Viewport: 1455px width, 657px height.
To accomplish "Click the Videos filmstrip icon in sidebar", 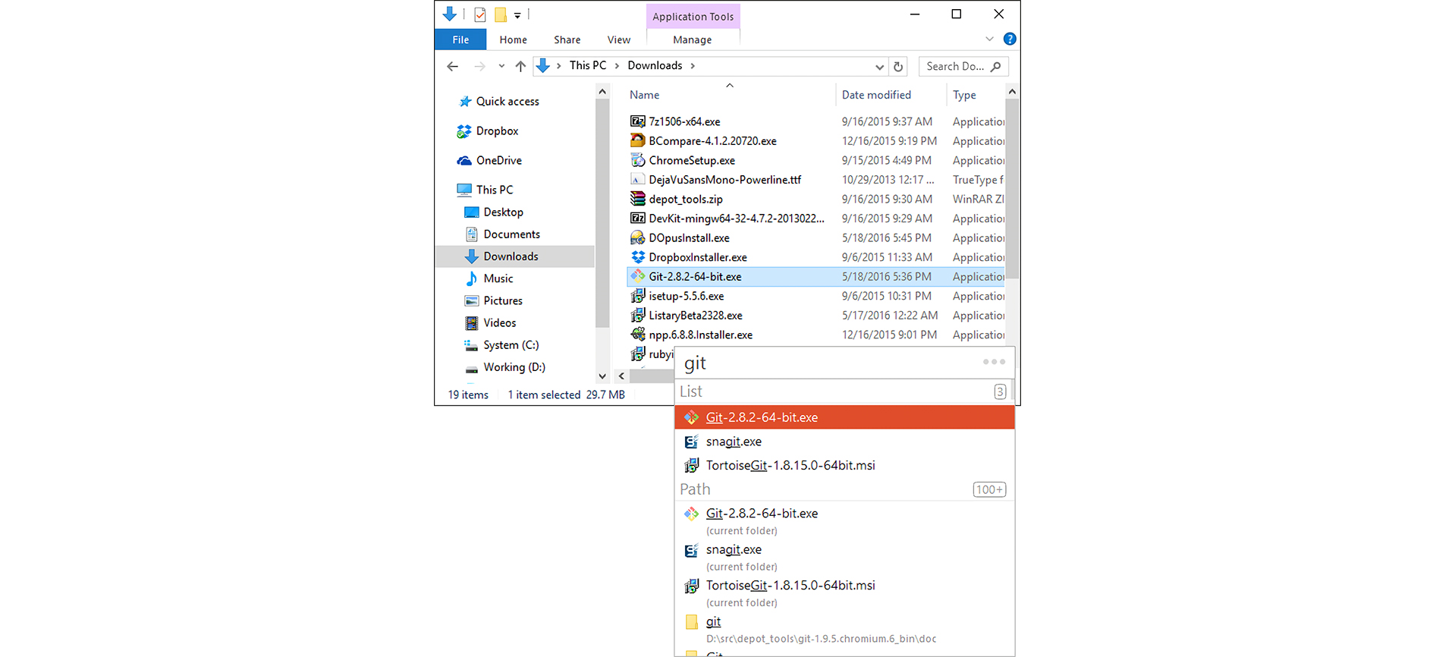I will 472,323.
